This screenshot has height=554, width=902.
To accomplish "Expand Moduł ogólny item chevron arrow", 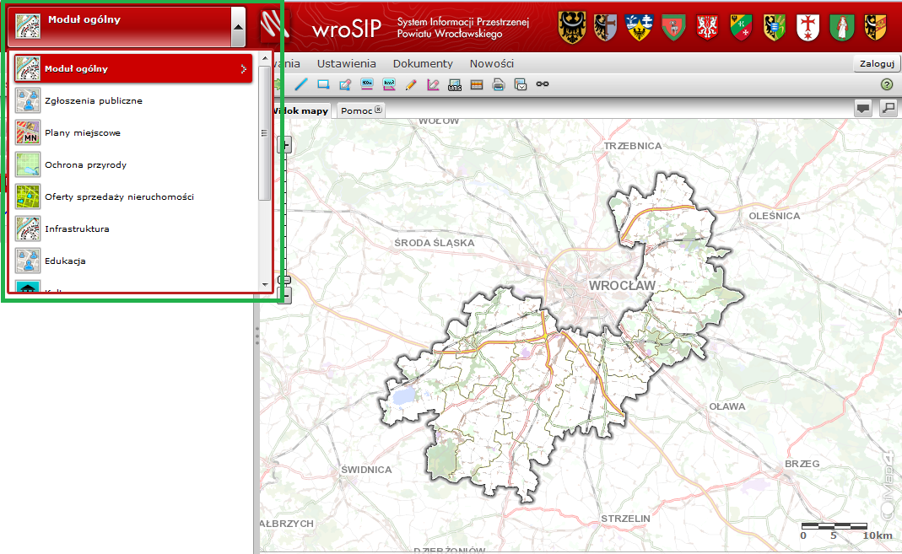I will [x=243, y=69].
